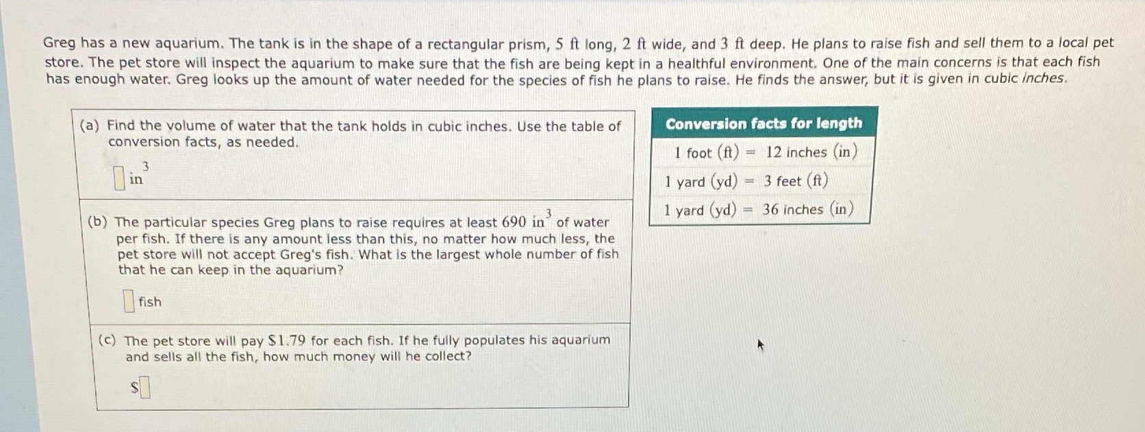Click the row showing 1 yard equals 36 inches
The width and height of the screenshot is (1145, 432).
760,210
